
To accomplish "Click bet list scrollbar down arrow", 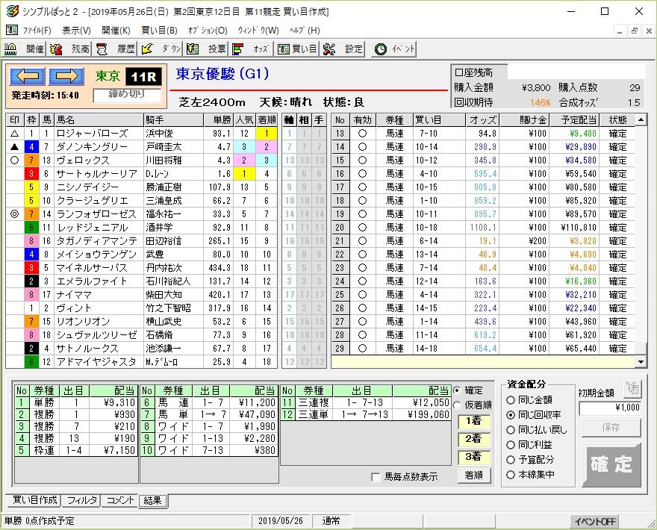I will (x=641, y=361).
